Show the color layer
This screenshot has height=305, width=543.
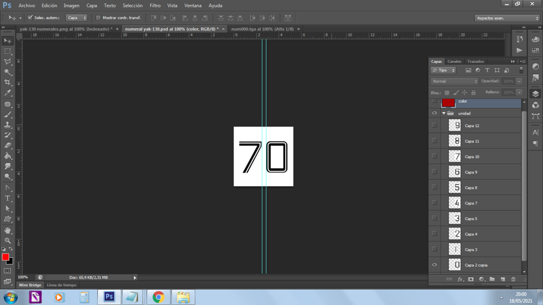pyautogui.click(x=434, y=101)
